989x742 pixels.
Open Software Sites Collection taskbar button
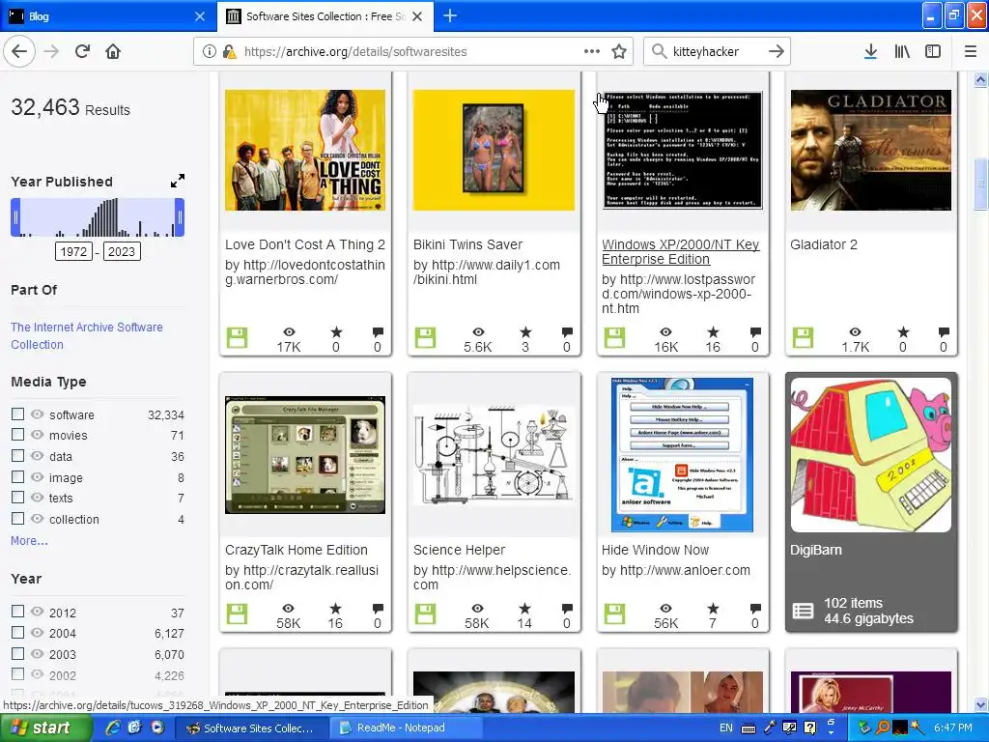click(251, 728)
